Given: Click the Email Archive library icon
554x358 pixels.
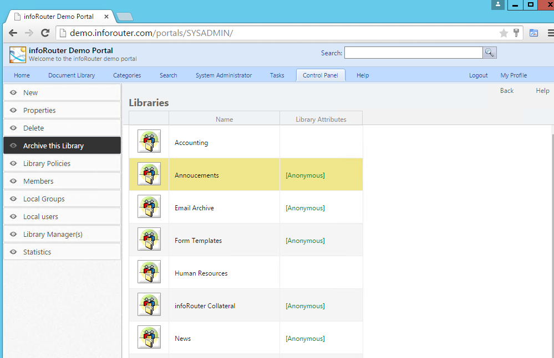Looking at the screenshot, I should [149, 206].
